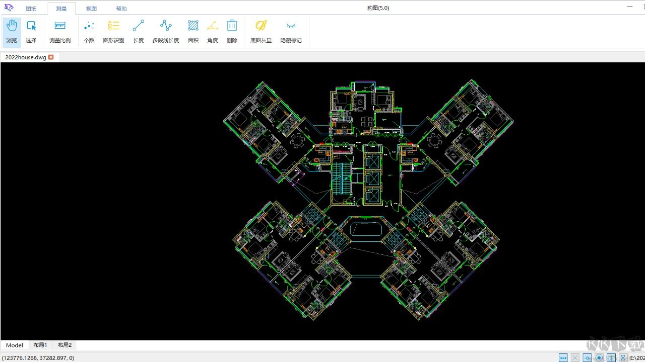Toggle the circle-dot snap button in status bar

click(599, 358)
